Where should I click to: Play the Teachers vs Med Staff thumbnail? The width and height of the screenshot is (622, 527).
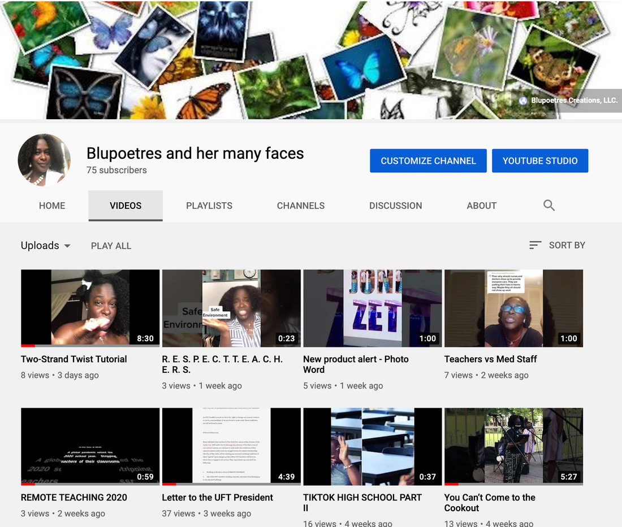(513, 308)
